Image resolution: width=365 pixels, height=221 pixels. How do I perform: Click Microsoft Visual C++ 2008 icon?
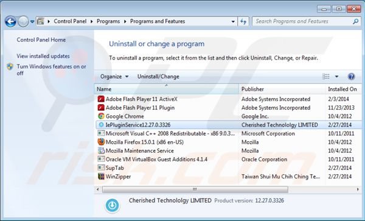tap(101, 133)
